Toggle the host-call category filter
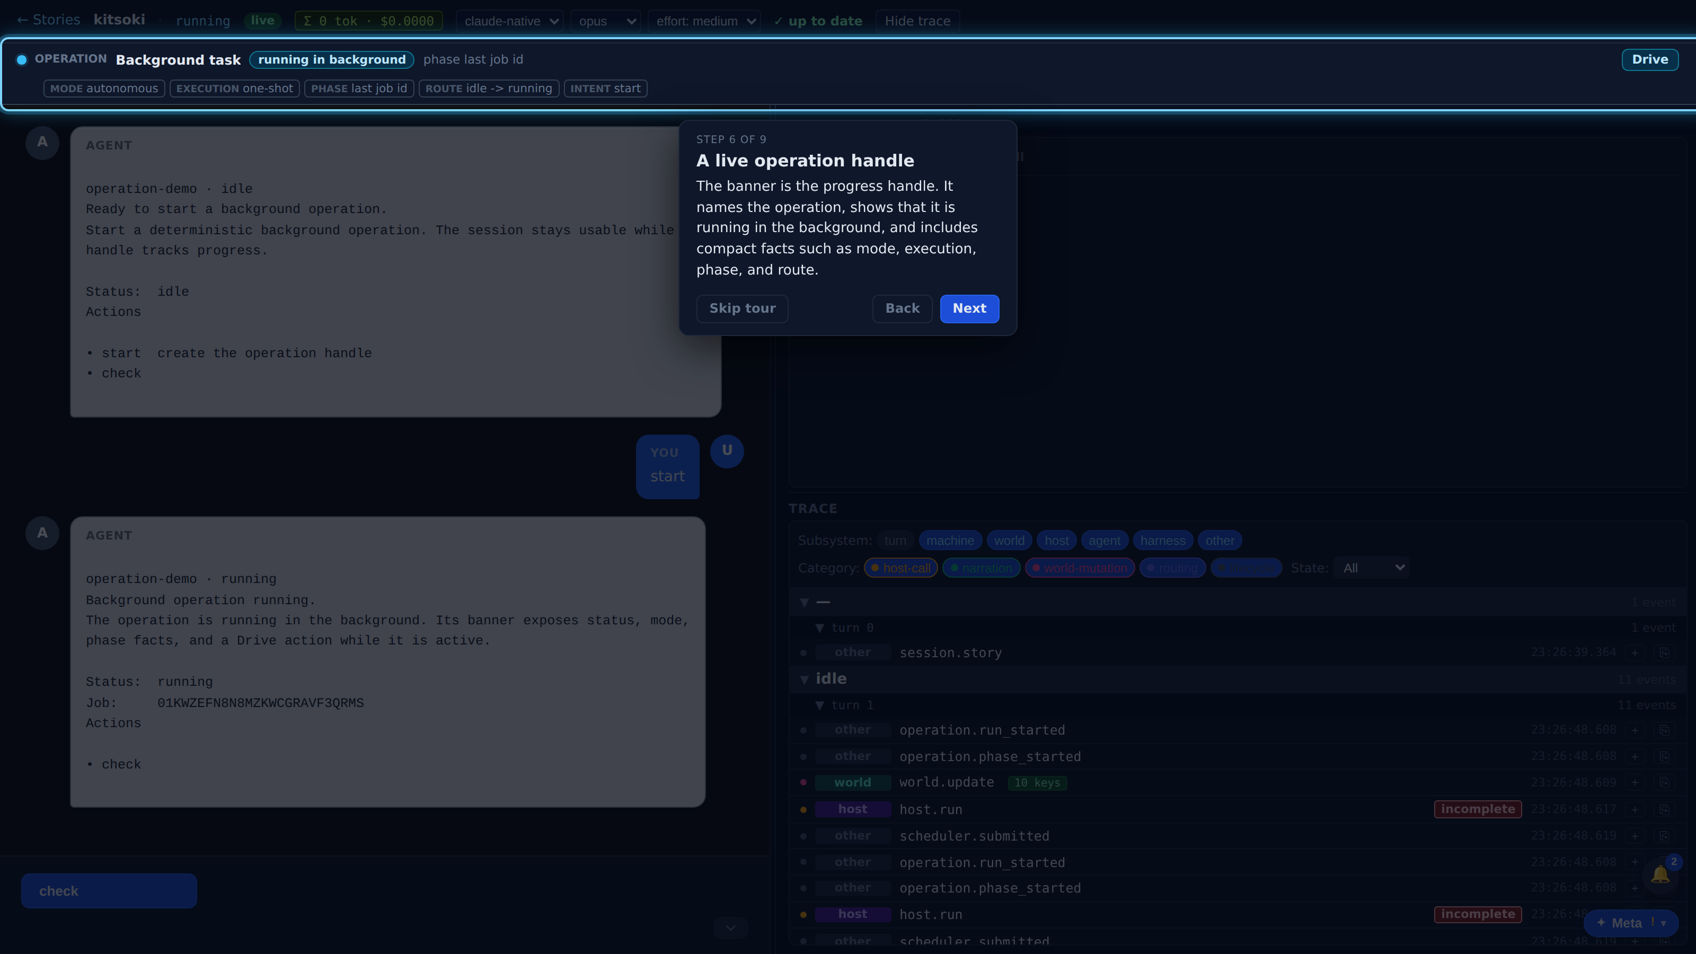This screenshot has width=1696, height=954. click(900, 568)
